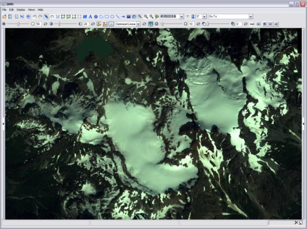Viewport: 307px width, 229px height.
Task: Select the Arrow annotation tool
Action: pos(123,16)
